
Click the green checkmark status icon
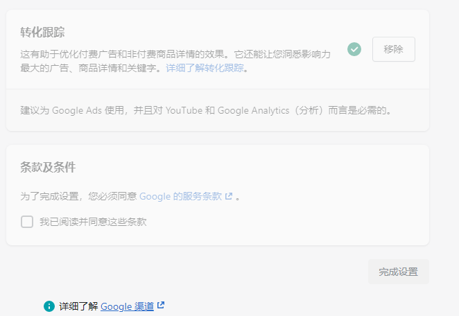point(354,49)
